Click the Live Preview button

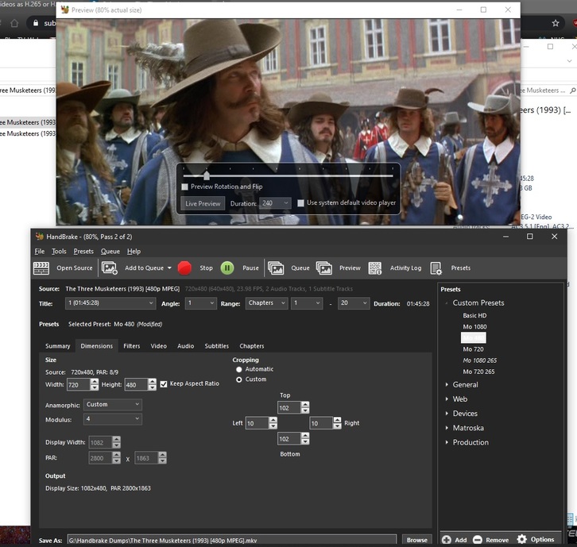203,203
